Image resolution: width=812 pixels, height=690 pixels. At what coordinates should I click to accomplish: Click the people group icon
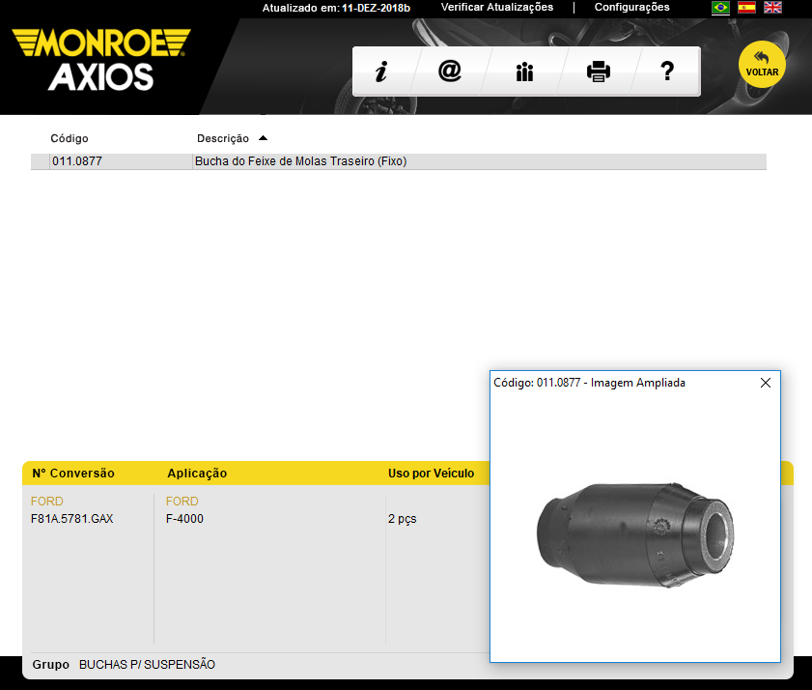(524, 72)
